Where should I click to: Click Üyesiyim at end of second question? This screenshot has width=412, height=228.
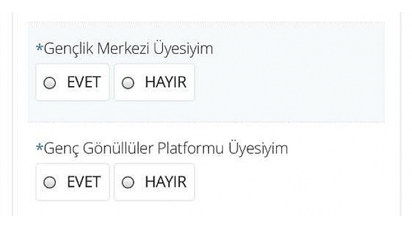[x=258, y=149]
